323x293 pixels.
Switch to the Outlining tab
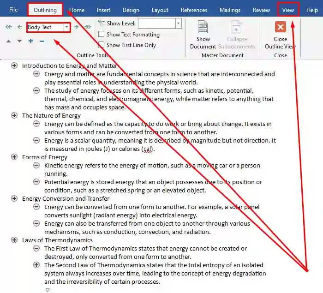tap(45, 10)
